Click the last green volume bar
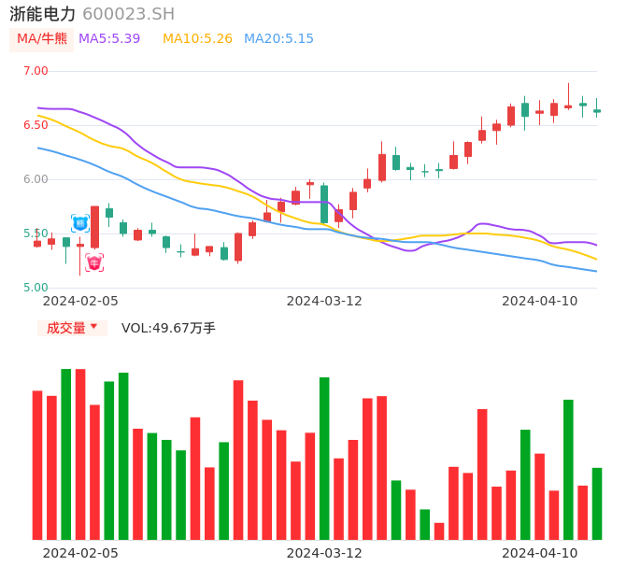Image resolution: width=641 pixels, height=566 pixels. (x=597, y=503)
